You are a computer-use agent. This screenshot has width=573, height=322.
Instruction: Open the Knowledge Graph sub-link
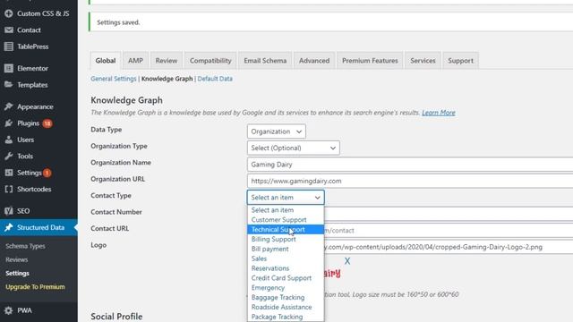(167, 79)
